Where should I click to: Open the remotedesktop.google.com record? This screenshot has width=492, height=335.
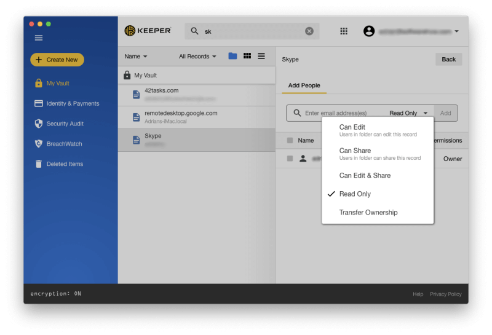click(x=197, y=117)
